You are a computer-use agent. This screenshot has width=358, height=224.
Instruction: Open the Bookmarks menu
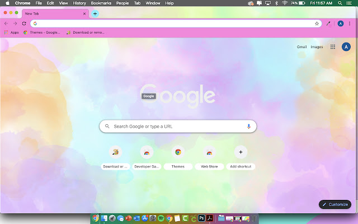click(101, 3)
